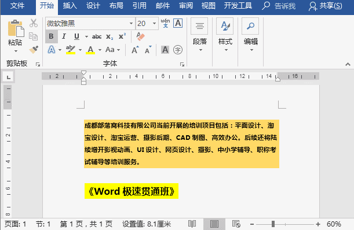Click 页面: 1 status indicator
354x230 pixels.
15,224
